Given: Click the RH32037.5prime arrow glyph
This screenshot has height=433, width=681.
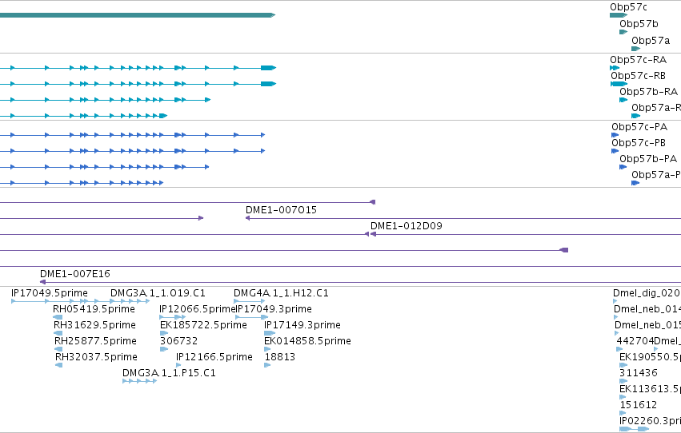Looking at the screenshot, I should pyautogui.click(x=58, y=365).
